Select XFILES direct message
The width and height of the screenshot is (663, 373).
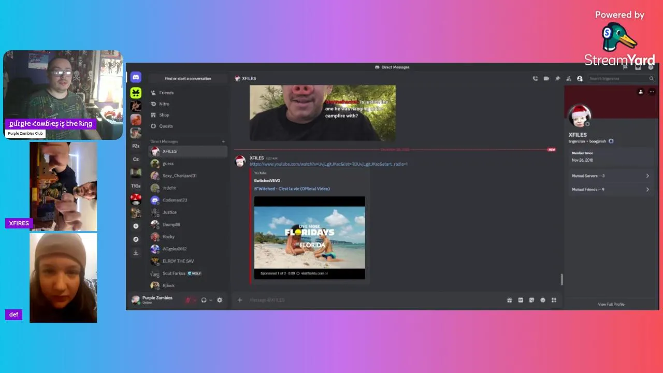click(x=188, y=151)
